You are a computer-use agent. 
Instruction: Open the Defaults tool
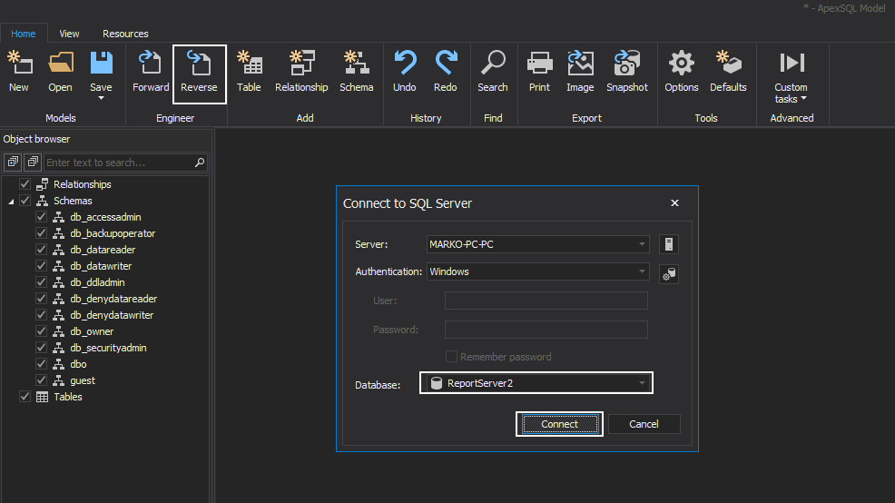click(x=728, y=72)
